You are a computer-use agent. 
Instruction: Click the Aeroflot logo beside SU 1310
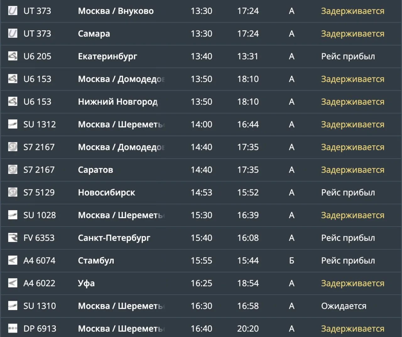click(13, 306)
